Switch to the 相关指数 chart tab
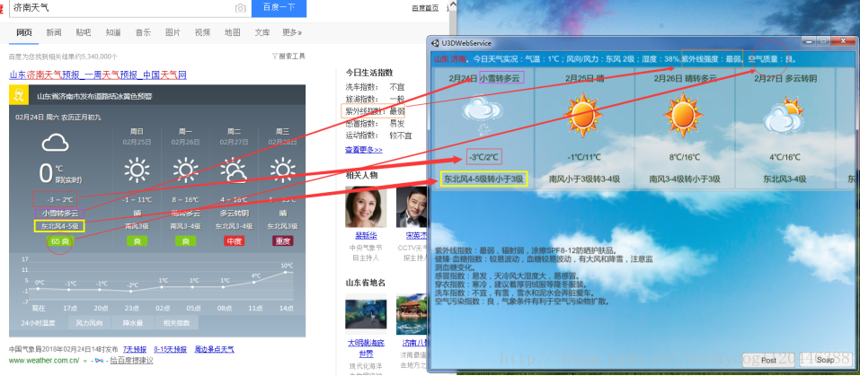 point(176,323)
